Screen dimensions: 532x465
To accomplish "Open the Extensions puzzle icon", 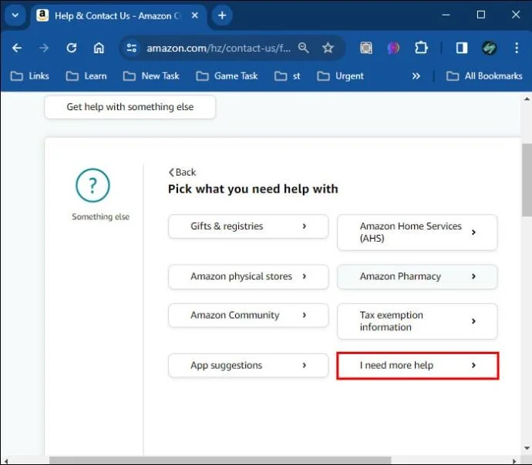I will pos(421,48).
